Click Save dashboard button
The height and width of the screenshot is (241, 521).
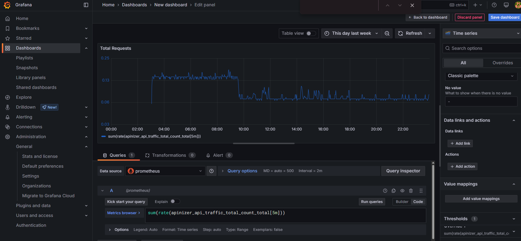pos(505,17)
